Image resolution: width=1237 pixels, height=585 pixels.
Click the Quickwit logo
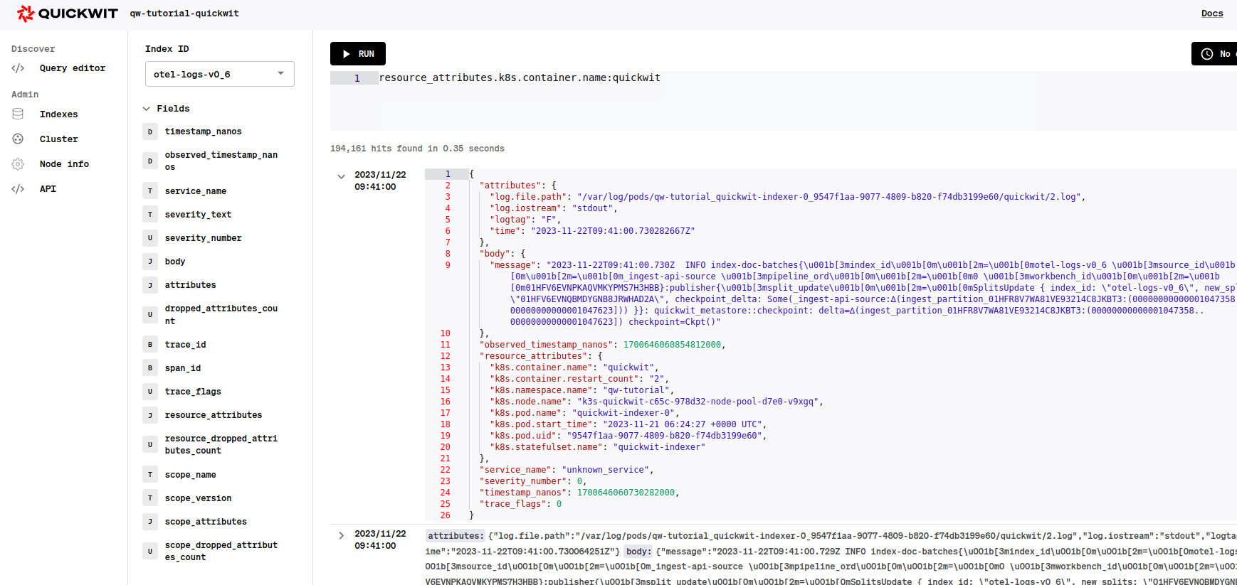[x=68, y=14]
